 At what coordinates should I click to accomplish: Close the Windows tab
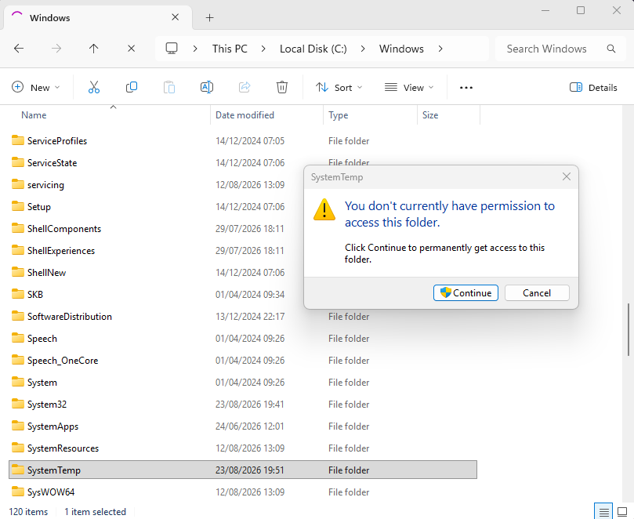click(175, 17)
